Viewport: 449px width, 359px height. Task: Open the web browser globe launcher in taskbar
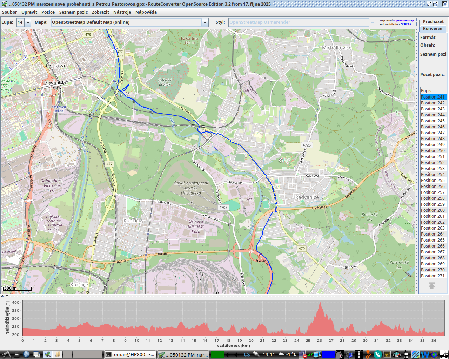26,354
